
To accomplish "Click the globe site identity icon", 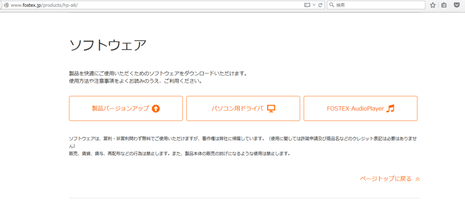I will pyautogui.click(x=5, y=5).
